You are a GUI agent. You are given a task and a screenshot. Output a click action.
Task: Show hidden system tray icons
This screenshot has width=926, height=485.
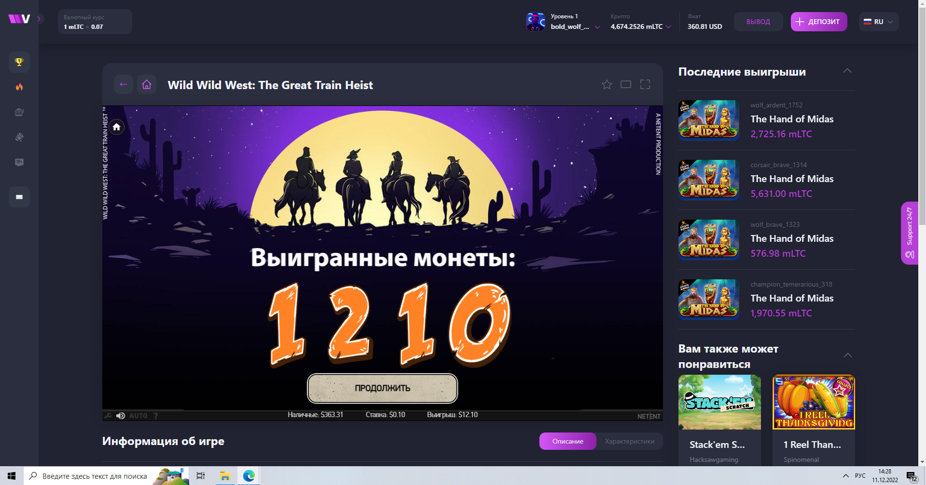click(845, 476)
